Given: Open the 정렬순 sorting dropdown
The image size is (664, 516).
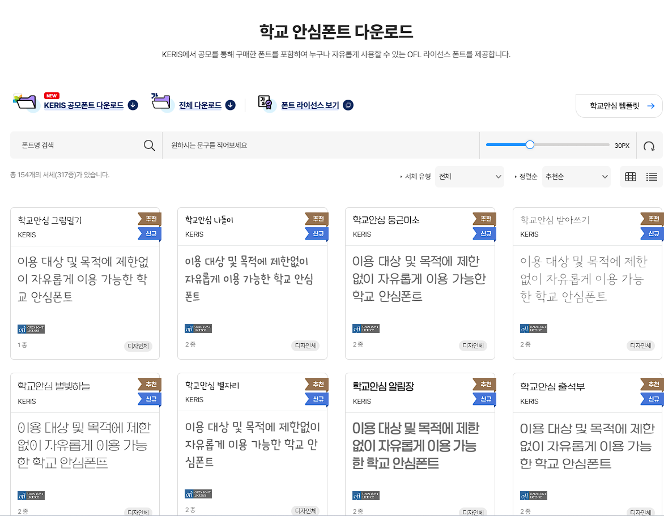Looking at the screenshot, I should [x=576, y=176].
